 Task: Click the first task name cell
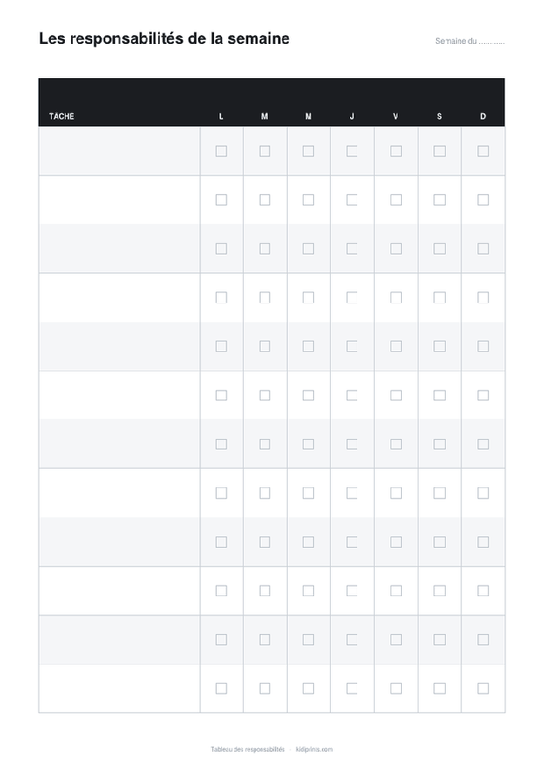[x=119, y=151]
